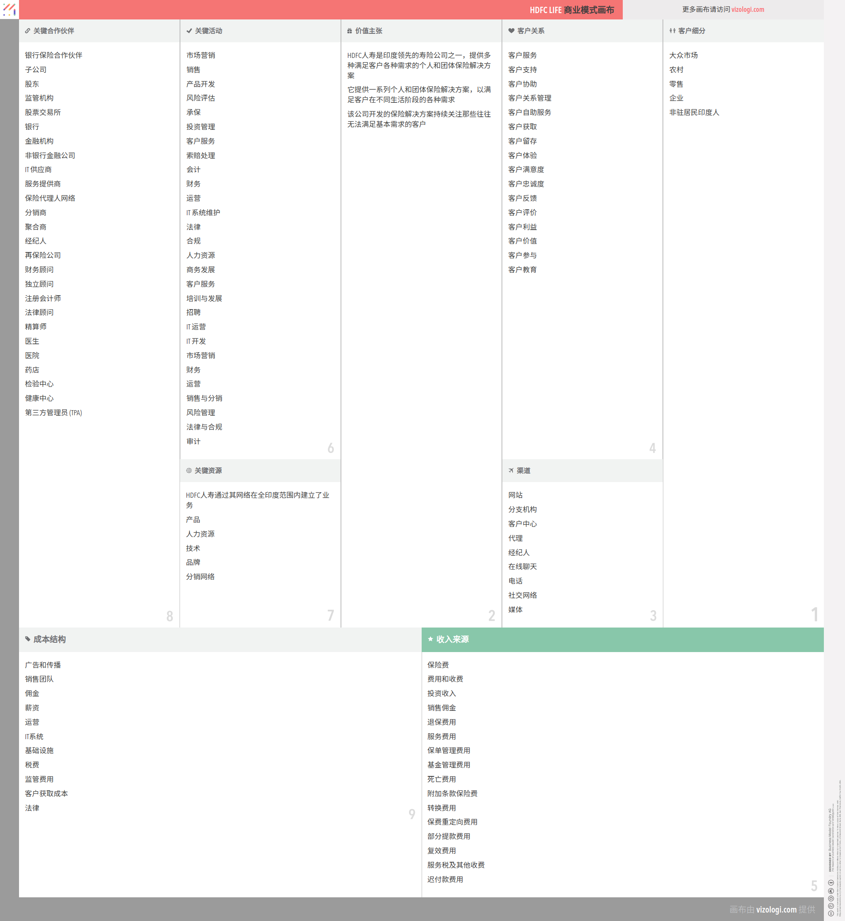This screenshot has width=845, height=921.
Task: Click the tag icon beside 成本结构
Action: pyautogui.click(x=28, y=639)
